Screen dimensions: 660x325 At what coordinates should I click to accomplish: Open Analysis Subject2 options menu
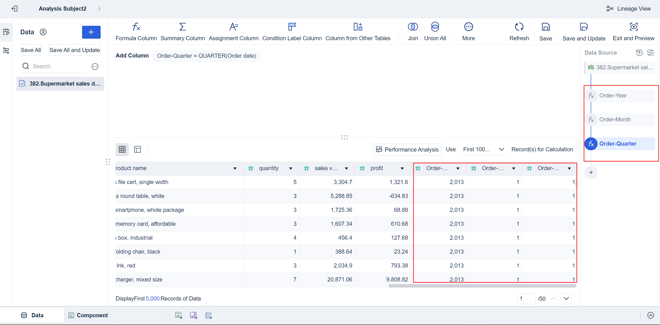[99, 9]
